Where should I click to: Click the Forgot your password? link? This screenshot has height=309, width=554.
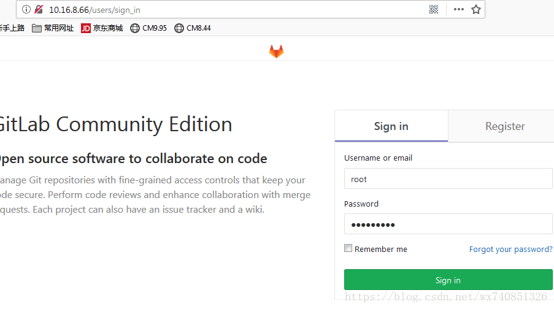(510, 250)
